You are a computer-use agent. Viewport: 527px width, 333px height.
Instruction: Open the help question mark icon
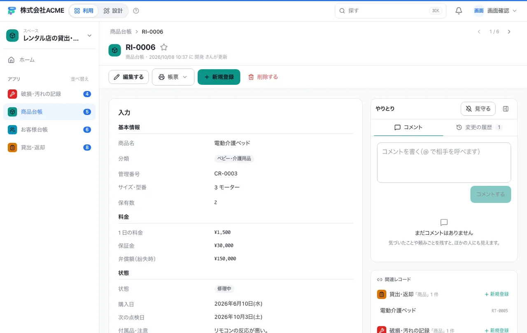[x=136, y=11]
